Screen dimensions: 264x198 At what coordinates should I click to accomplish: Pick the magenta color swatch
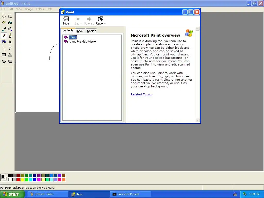tap(39, 180)
